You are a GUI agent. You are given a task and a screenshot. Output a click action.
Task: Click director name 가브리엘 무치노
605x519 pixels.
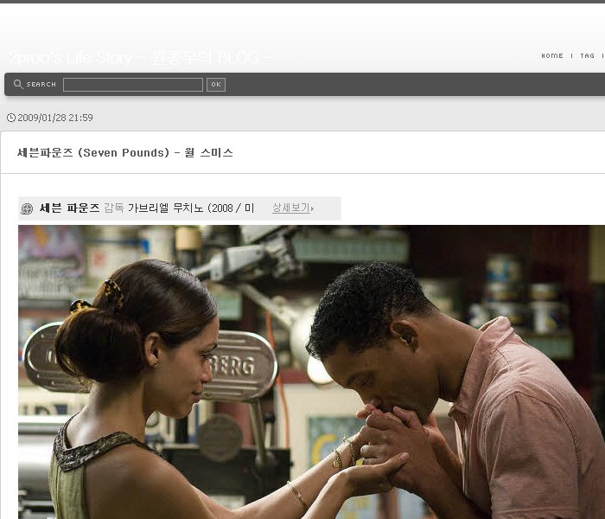tap(166, 208)
